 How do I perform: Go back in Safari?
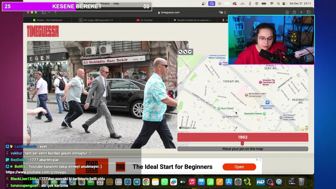[55, 12]
